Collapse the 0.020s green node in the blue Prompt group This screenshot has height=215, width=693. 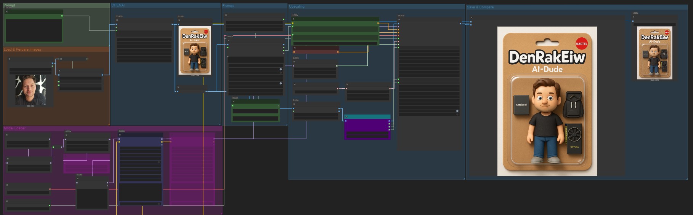[x=233, y=101]
